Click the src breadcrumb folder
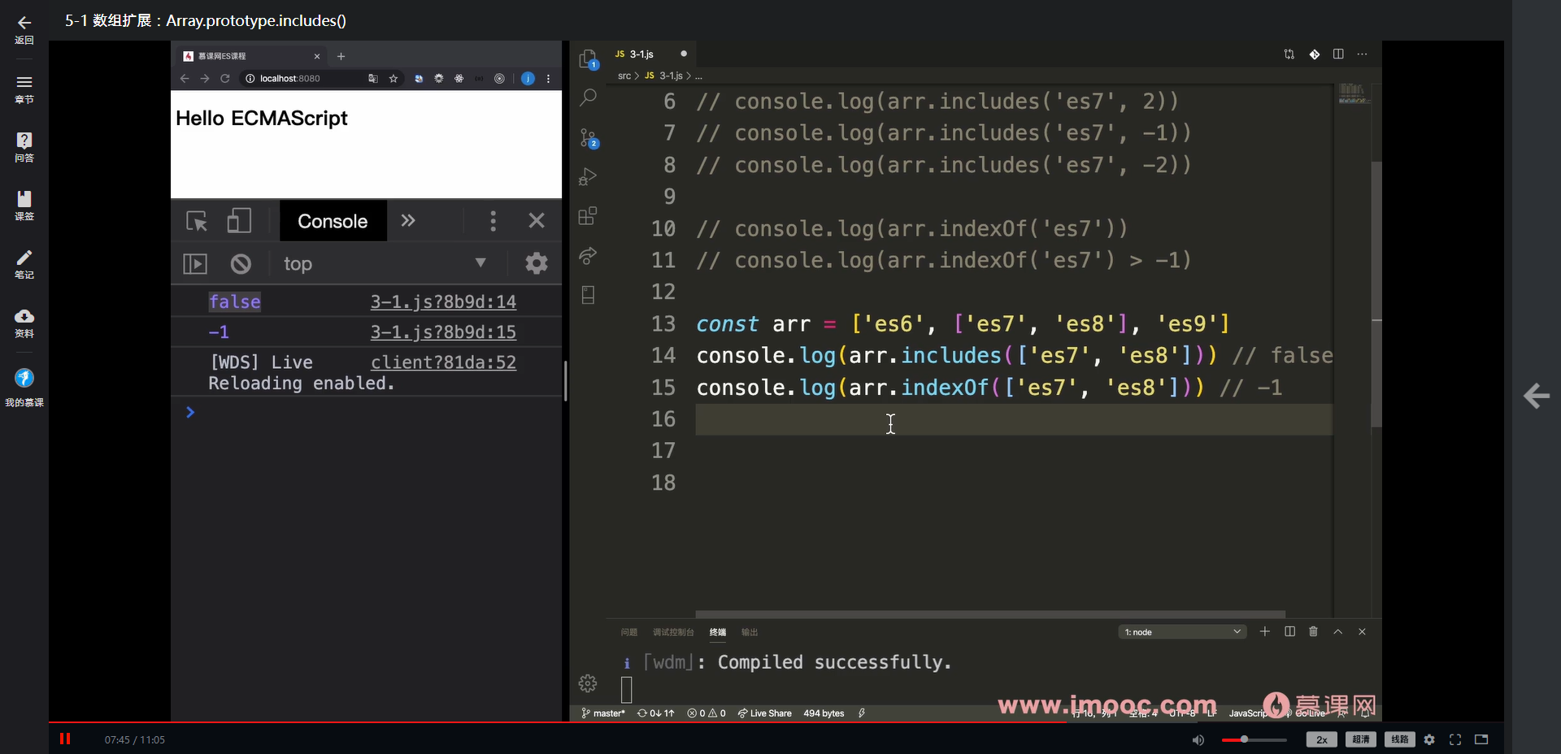Image resolution: width=1561 pixels, height=754 pixels. (x=624, y=76)
